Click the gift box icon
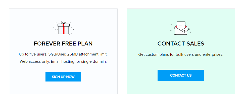Image resolution: width=246 pixels, height=103 pixels. 64,28
